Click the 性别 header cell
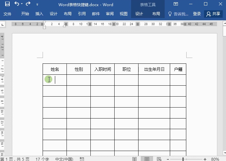The width and height of the screenshot is (226, 161). 79,69
